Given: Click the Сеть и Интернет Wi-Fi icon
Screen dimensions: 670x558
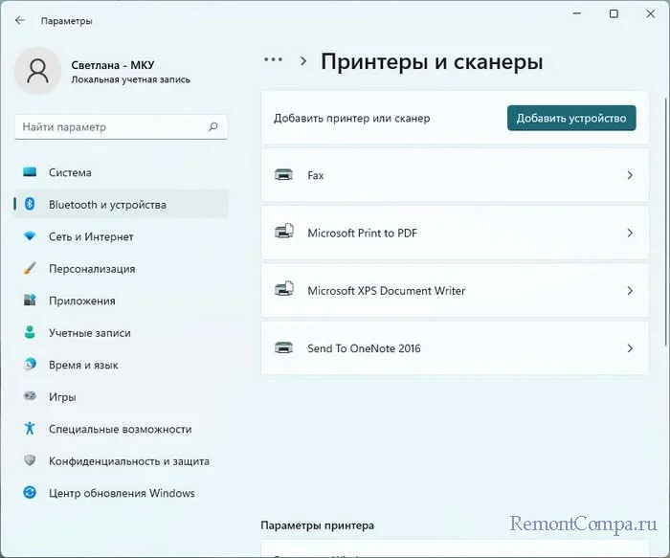Looking at the screenshot, I should click(x=30, y=236).
